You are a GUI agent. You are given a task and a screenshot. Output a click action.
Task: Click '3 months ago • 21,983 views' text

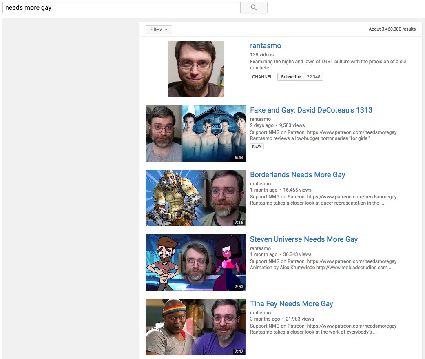[x=282, y=319]
